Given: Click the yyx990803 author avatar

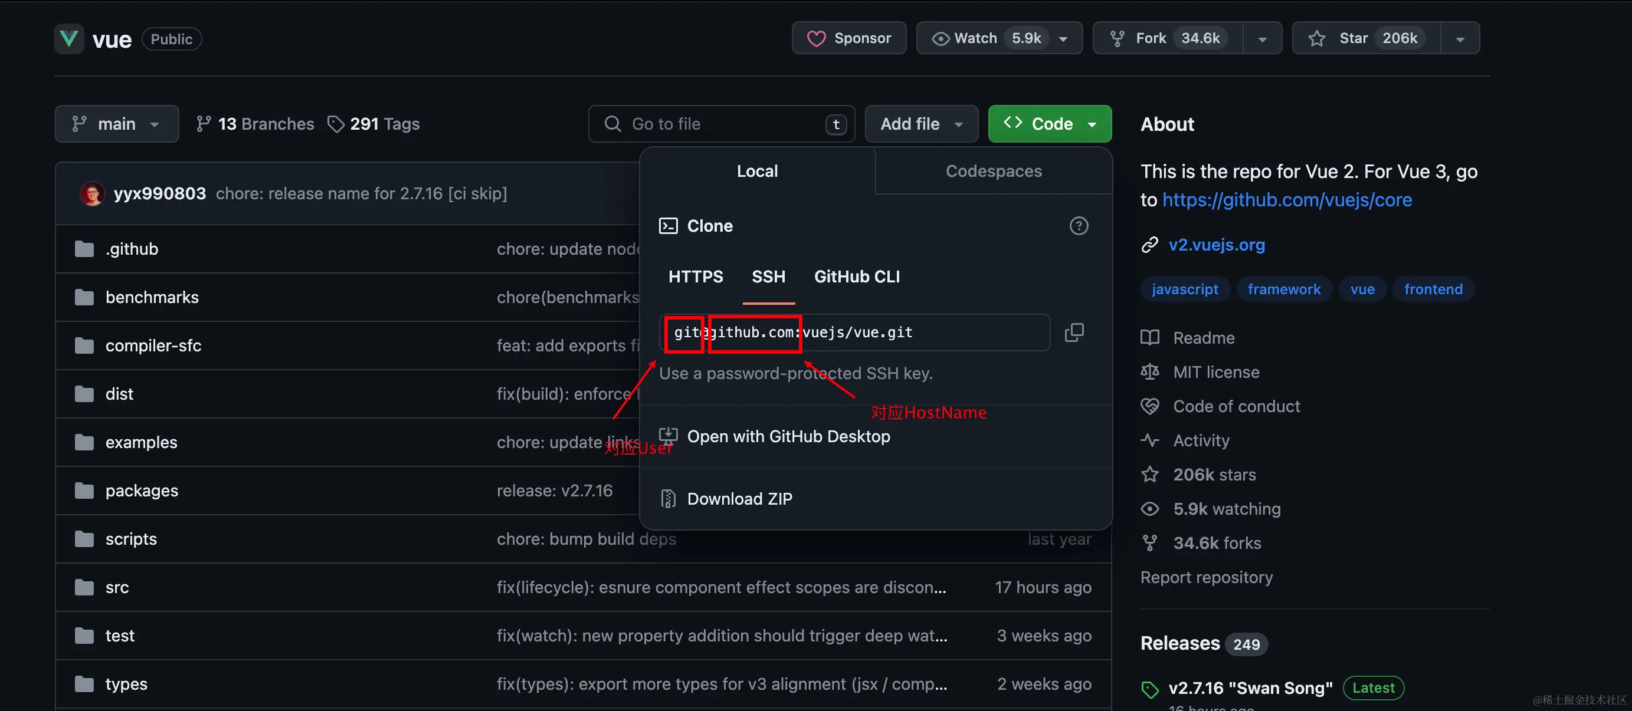Looking at the screenshot, I should click(x=93, y=194).
